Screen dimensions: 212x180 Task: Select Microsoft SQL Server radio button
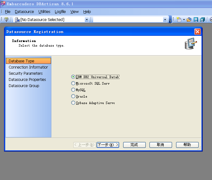pyautogui.click(x=73, y=83)
